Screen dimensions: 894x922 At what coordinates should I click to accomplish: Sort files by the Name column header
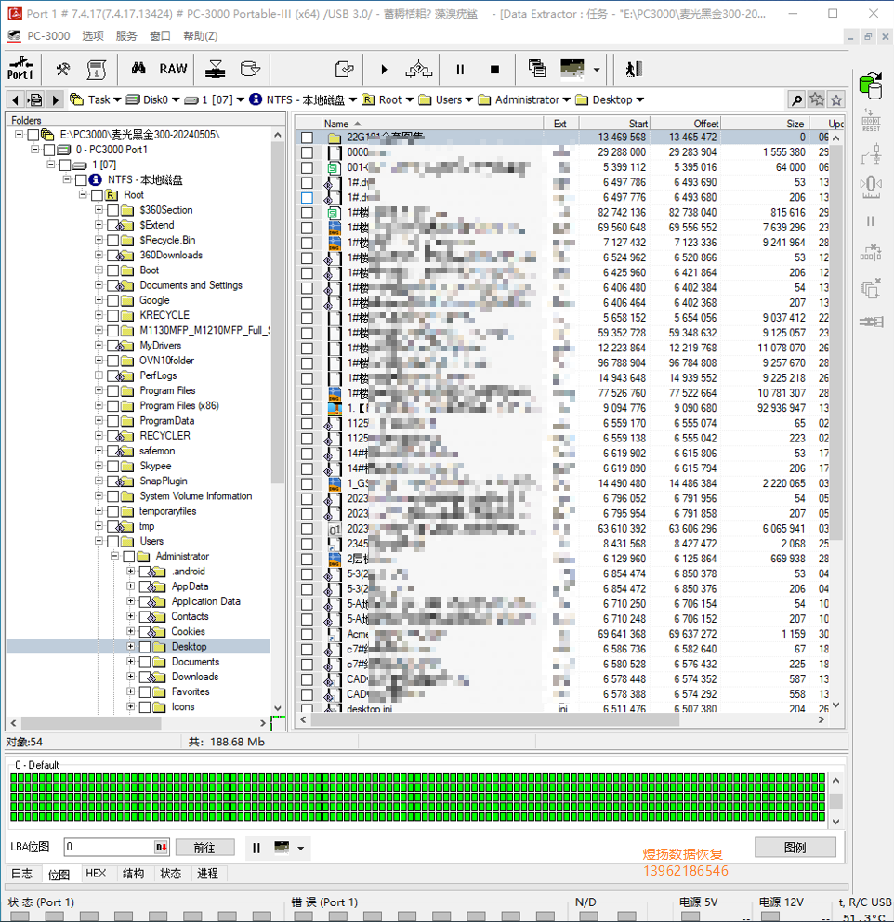tap(433, 124)
